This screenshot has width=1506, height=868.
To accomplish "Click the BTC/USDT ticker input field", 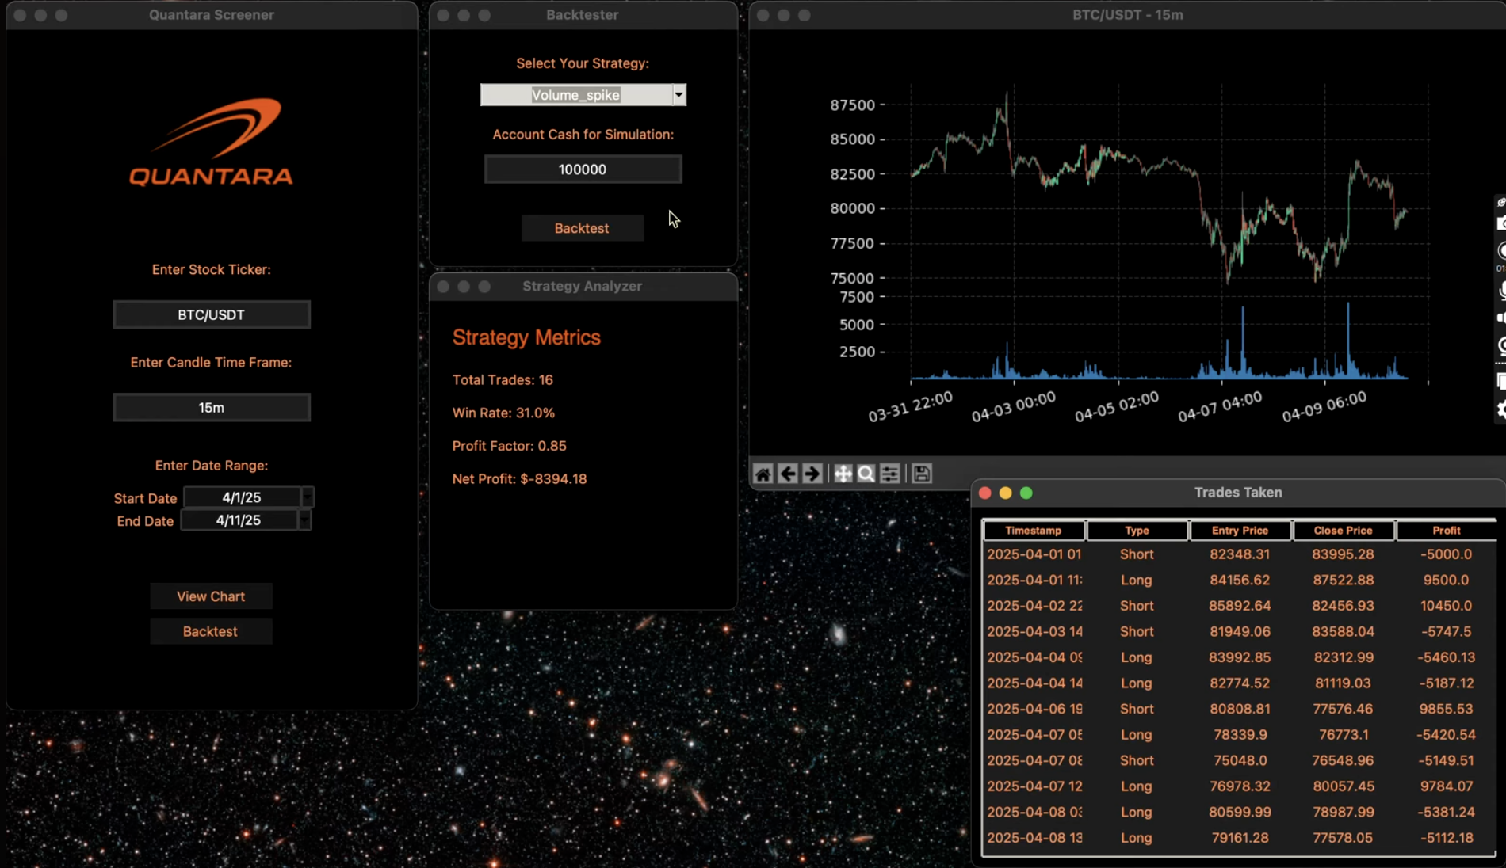I will pyautogui.click(x=211, y=314).
